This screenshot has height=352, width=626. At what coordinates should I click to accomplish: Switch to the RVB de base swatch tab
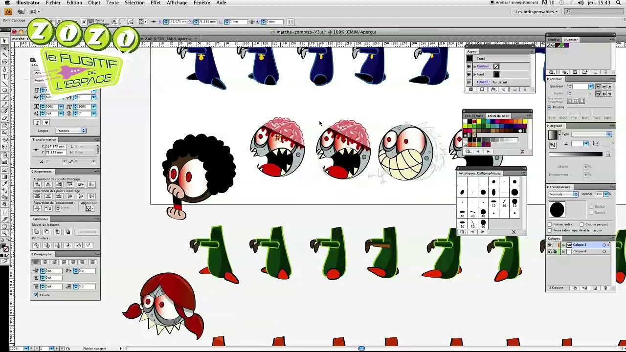pyautogui.click(x=474, y=116)
